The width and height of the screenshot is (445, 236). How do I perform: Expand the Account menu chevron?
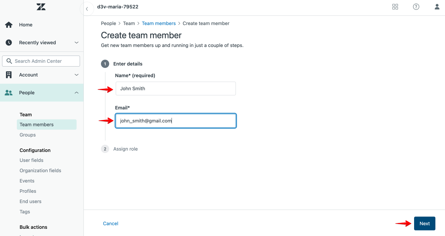coord(77,75)
